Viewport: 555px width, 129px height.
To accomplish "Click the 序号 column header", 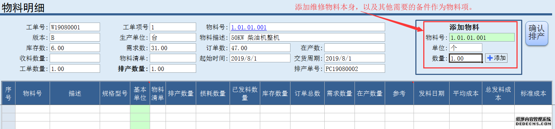I will [9, 93].
